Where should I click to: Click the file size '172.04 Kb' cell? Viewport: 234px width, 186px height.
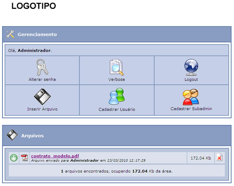click(201, 158)
